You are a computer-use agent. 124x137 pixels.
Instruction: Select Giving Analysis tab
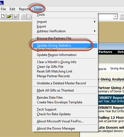coord(117,69)
